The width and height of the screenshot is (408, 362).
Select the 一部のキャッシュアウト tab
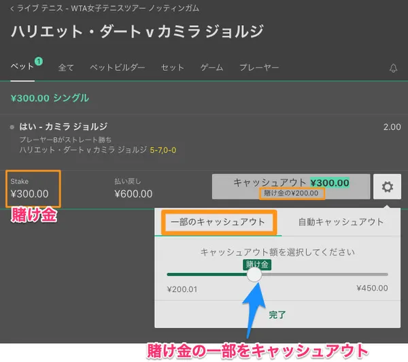(218, 222)
